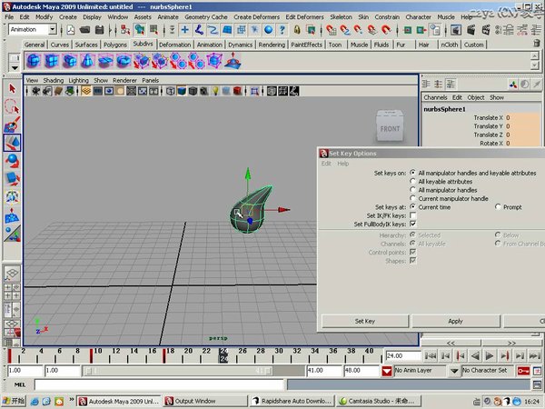
Task: Click the Translate X value field
Action: pos(522,117)
